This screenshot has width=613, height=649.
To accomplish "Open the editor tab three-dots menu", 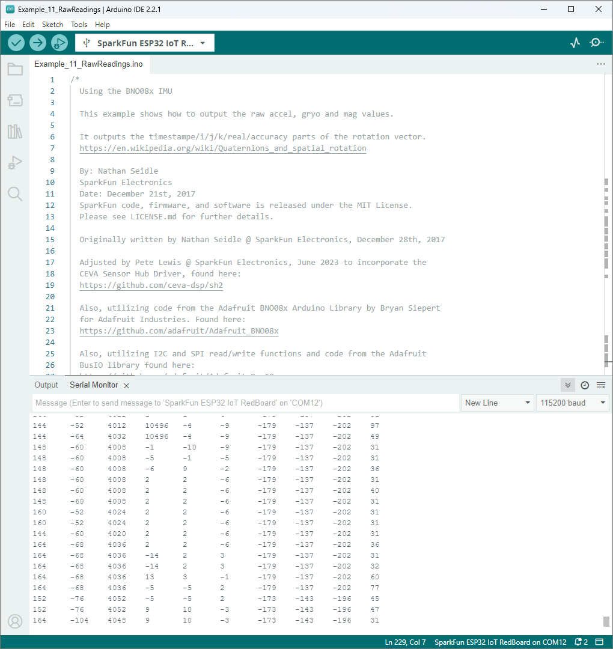I will (601, 64).
